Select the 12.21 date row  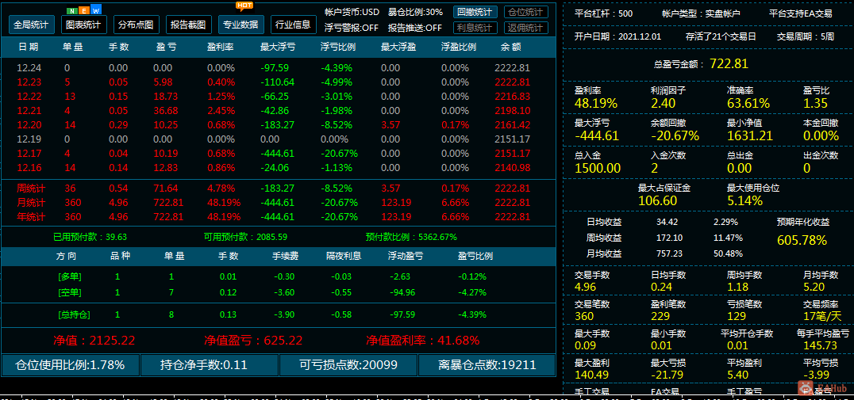pos(278,110)
